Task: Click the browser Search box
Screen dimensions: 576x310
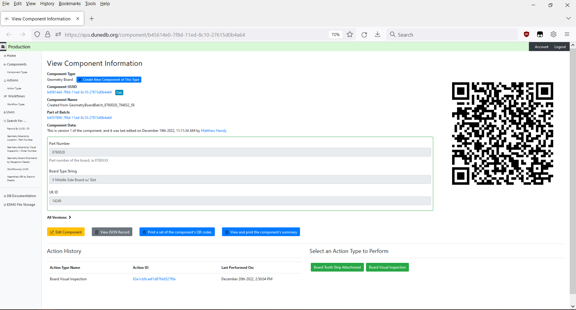Action: point(452,35)
